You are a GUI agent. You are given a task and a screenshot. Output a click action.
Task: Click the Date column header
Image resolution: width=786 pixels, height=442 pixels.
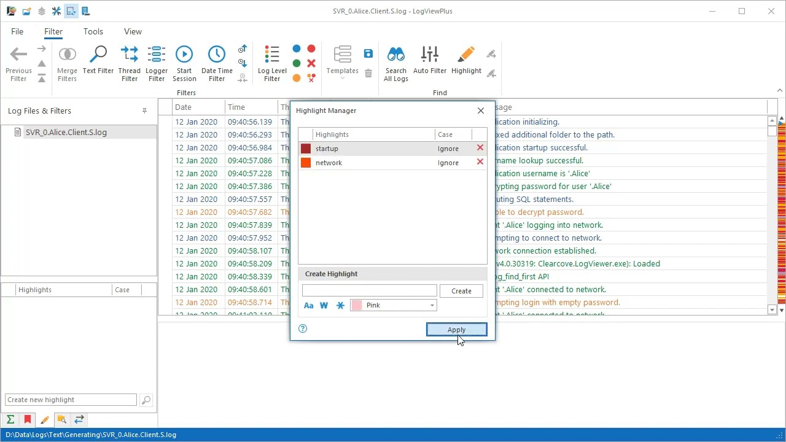(198, 107)
